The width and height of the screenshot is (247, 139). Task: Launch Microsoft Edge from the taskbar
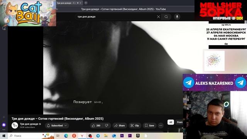(x=66, y=136)
